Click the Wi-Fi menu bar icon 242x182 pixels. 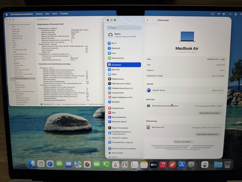[x=219, y=14]
